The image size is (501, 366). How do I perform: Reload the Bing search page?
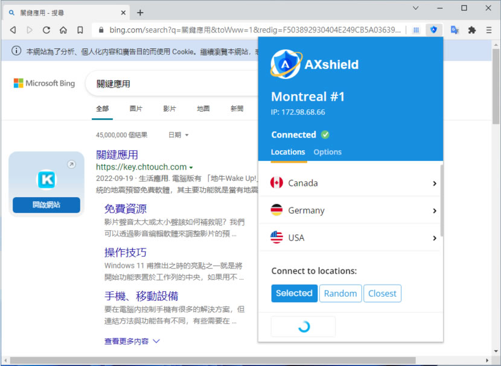pyautogui.click(x=46, y=30)
